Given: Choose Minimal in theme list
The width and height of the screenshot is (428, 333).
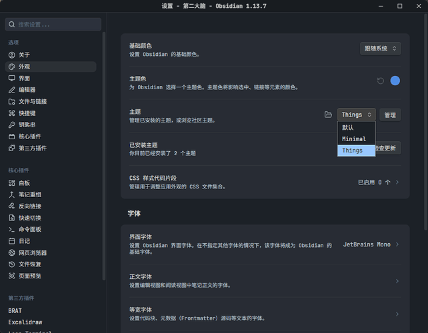Looking at the screenshot, I should [356, 139].
